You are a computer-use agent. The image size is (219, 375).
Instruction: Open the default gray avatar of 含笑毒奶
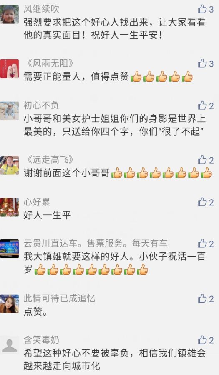coord(9,345)
